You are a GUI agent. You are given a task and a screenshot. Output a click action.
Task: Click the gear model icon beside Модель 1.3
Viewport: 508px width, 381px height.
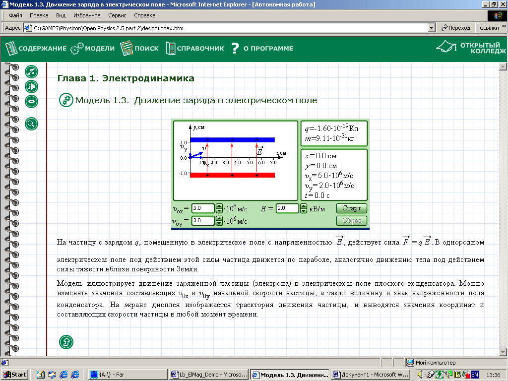point(66,100)
